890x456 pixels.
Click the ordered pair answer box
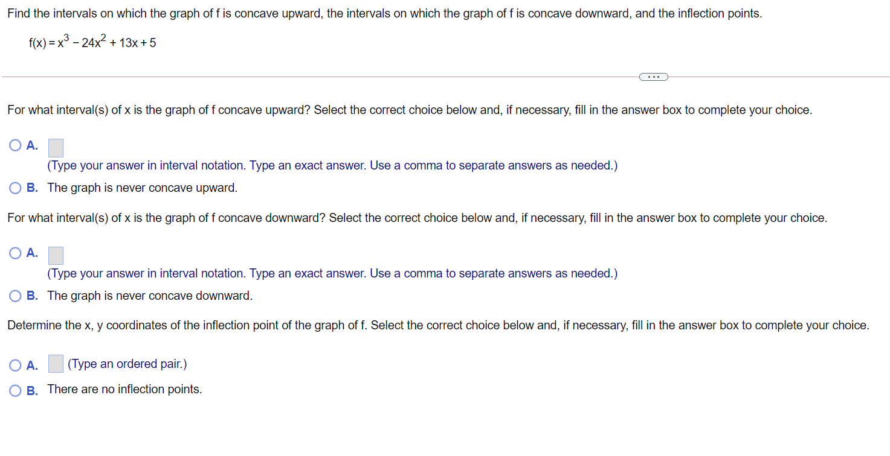pos(56,363)
